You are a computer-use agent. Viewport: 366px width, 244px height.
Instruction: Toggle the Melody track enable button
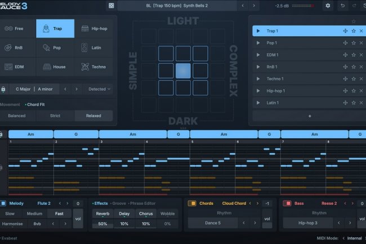pyautogui.click(x=3, y=203)
